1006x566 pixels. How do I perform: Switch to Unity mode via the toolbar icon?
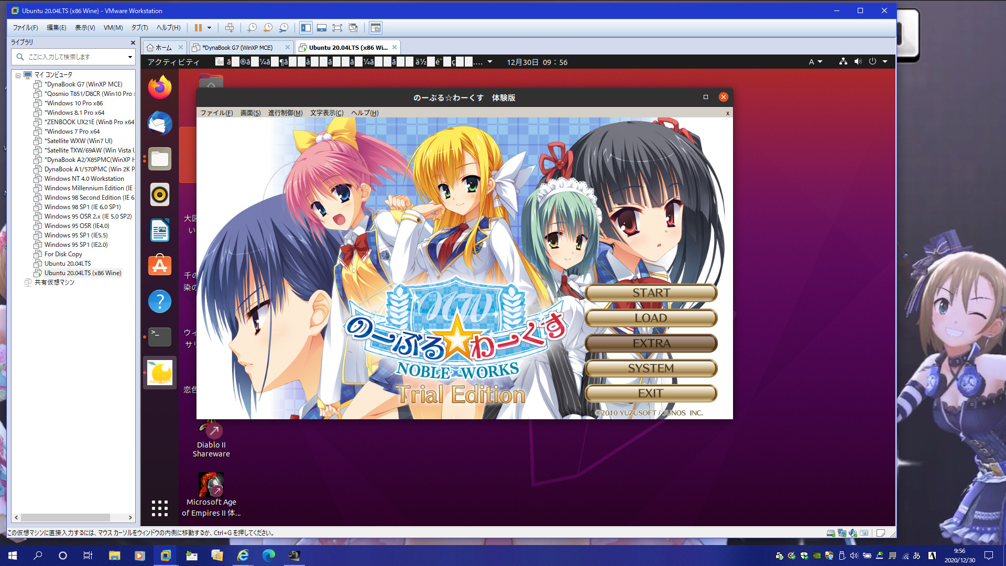[x=353, y=28]
